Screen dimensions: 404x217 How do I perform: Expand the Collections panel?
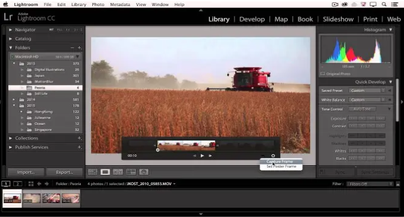coord(11,138)
